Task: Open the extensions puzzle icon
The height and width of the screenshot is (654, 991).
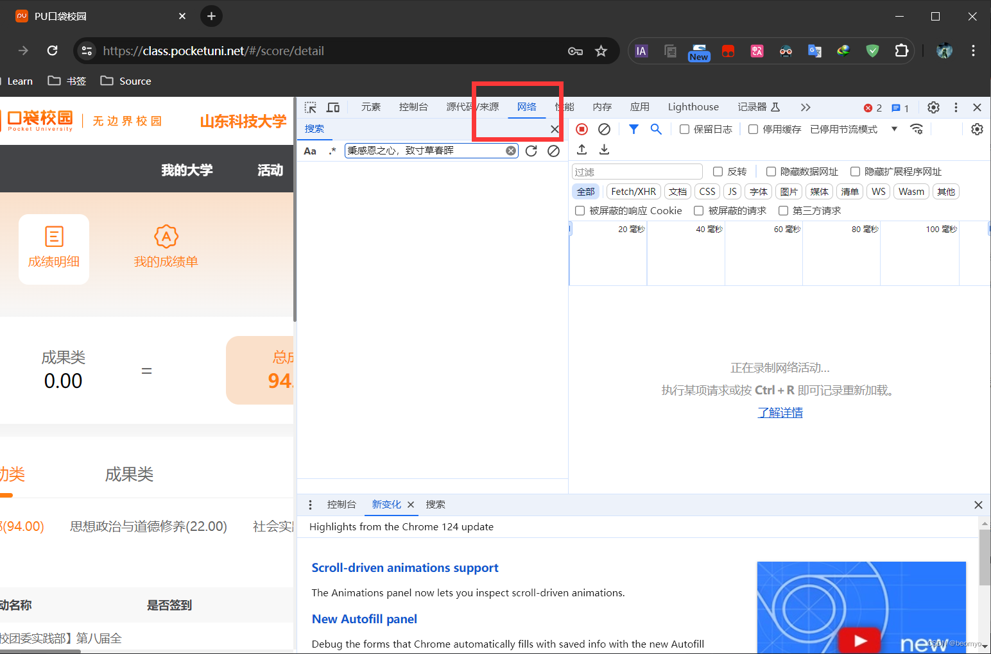Action: 902,51
